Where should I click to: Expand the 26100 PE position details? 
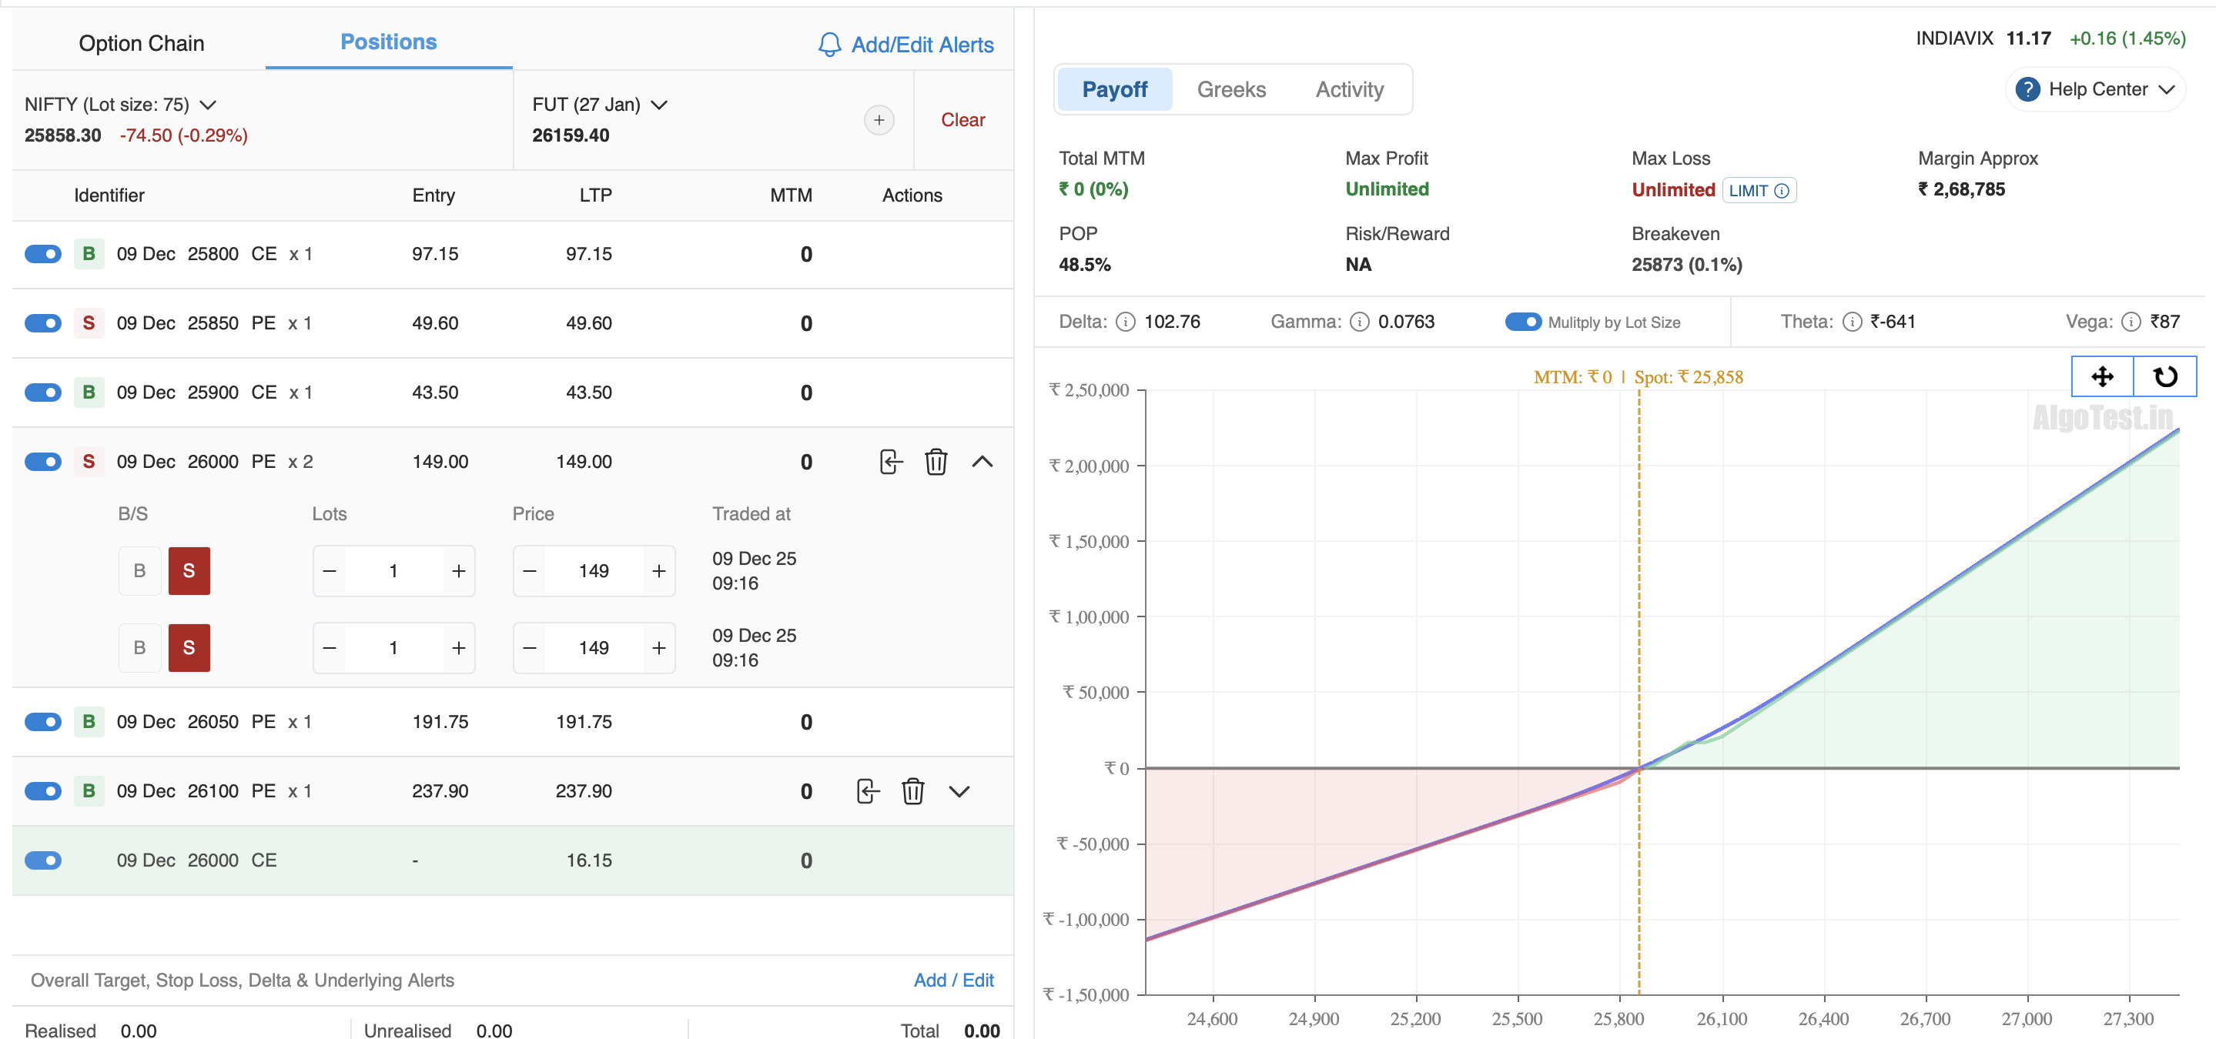pos(959,790)
